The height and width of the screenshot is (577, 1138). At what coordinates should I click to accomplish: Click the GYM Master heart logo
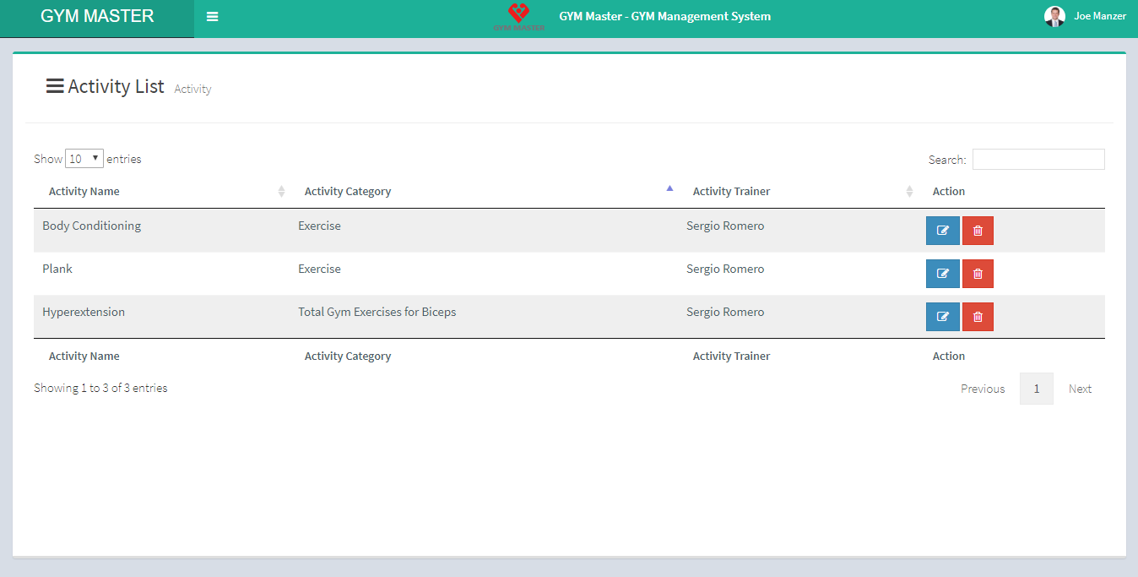[518, 16]
